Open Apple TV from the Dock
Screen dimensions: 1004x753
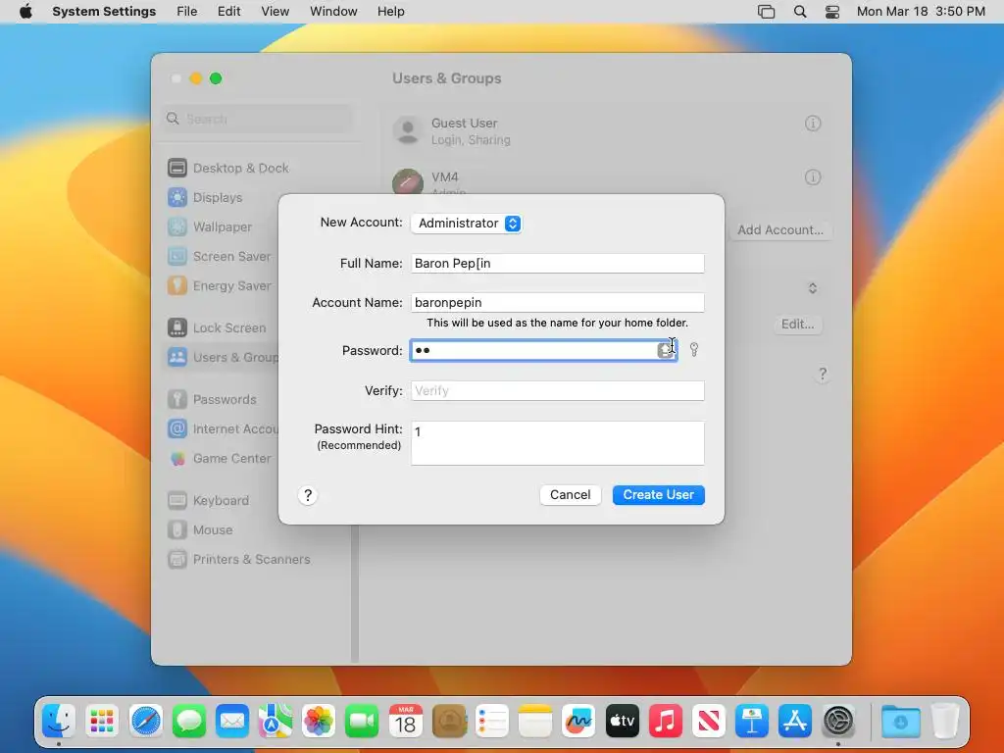pyautogui.click(x=623, y=722)
